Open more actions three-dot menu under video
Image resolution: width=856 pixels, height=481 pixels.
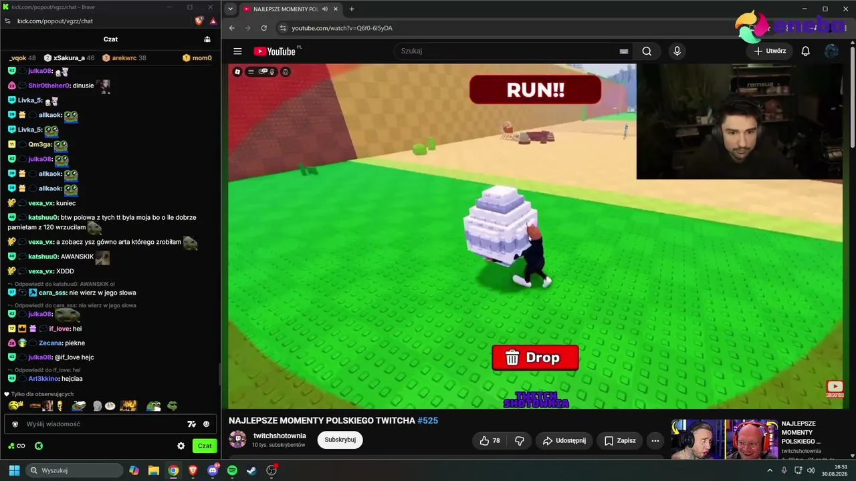[655, 441]
